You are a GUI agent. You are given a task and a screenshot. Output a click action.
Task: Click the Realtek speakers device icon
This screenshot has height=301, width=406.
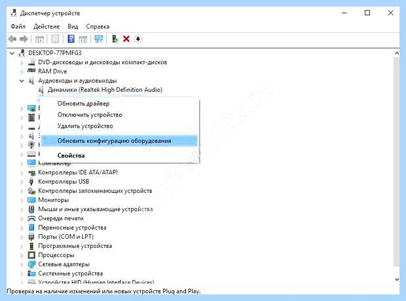tap(41, 90)
